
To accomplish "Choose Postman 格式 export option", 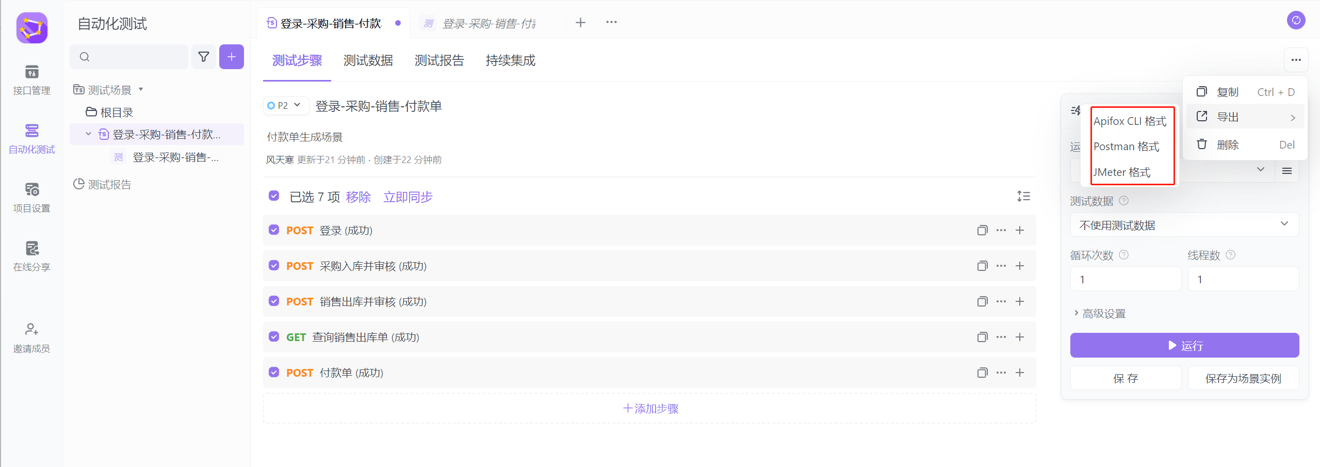I will [1126, 147].
